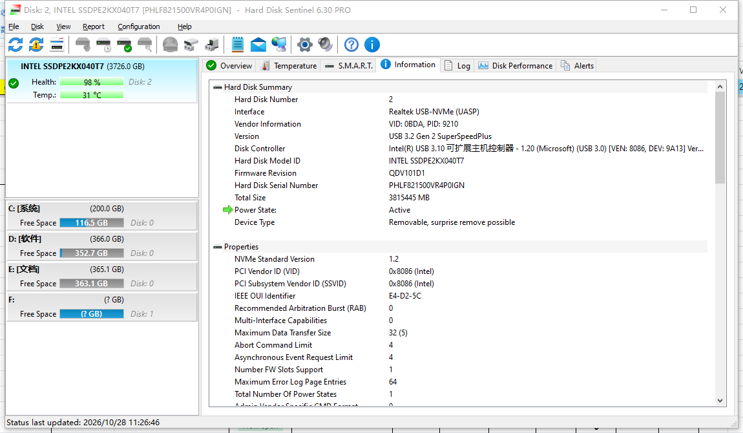
Task: Click the Hard Disk Serial Number value PHLF821500VR4P0IGN
Action: tap(426, 185)
